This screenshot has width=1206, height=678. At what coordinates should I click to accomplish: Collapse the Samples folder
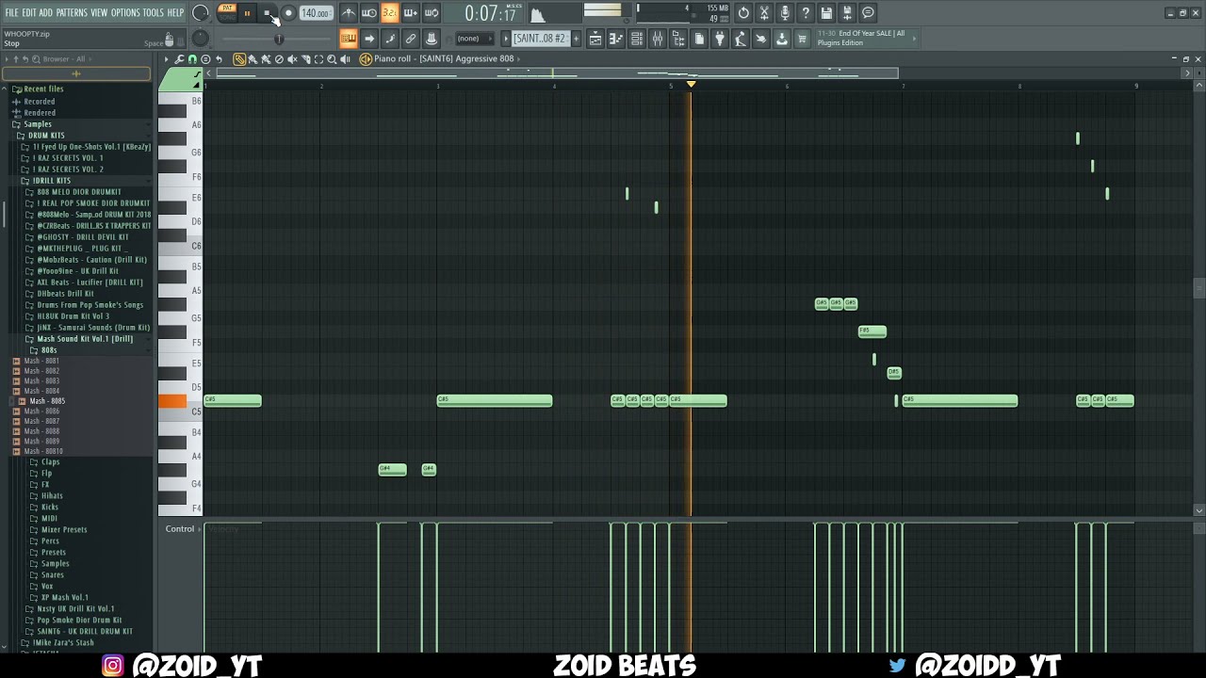click(38, 124)
